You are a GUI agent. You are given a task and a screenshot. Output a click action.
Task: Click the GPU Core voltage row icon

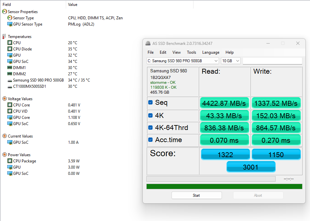point(10,118)
